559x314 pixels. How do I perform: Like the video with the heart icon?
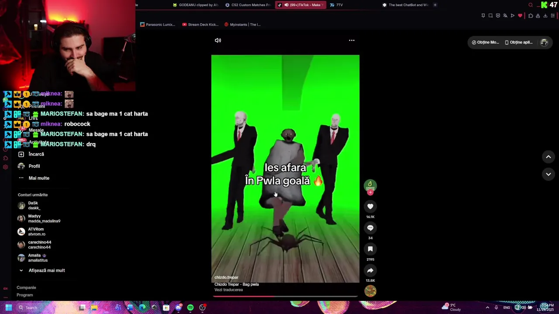click(370, 206)
